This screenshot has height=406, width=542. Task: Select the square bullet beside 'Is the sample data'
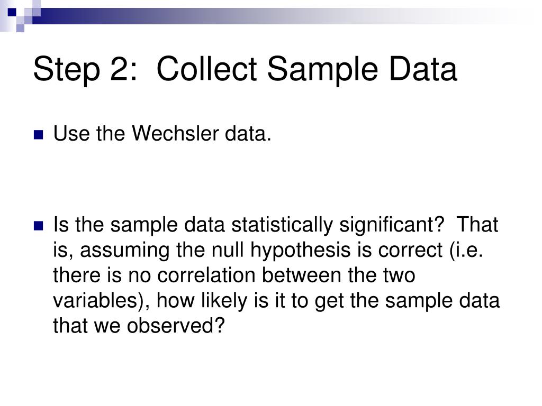click(38, 226)
